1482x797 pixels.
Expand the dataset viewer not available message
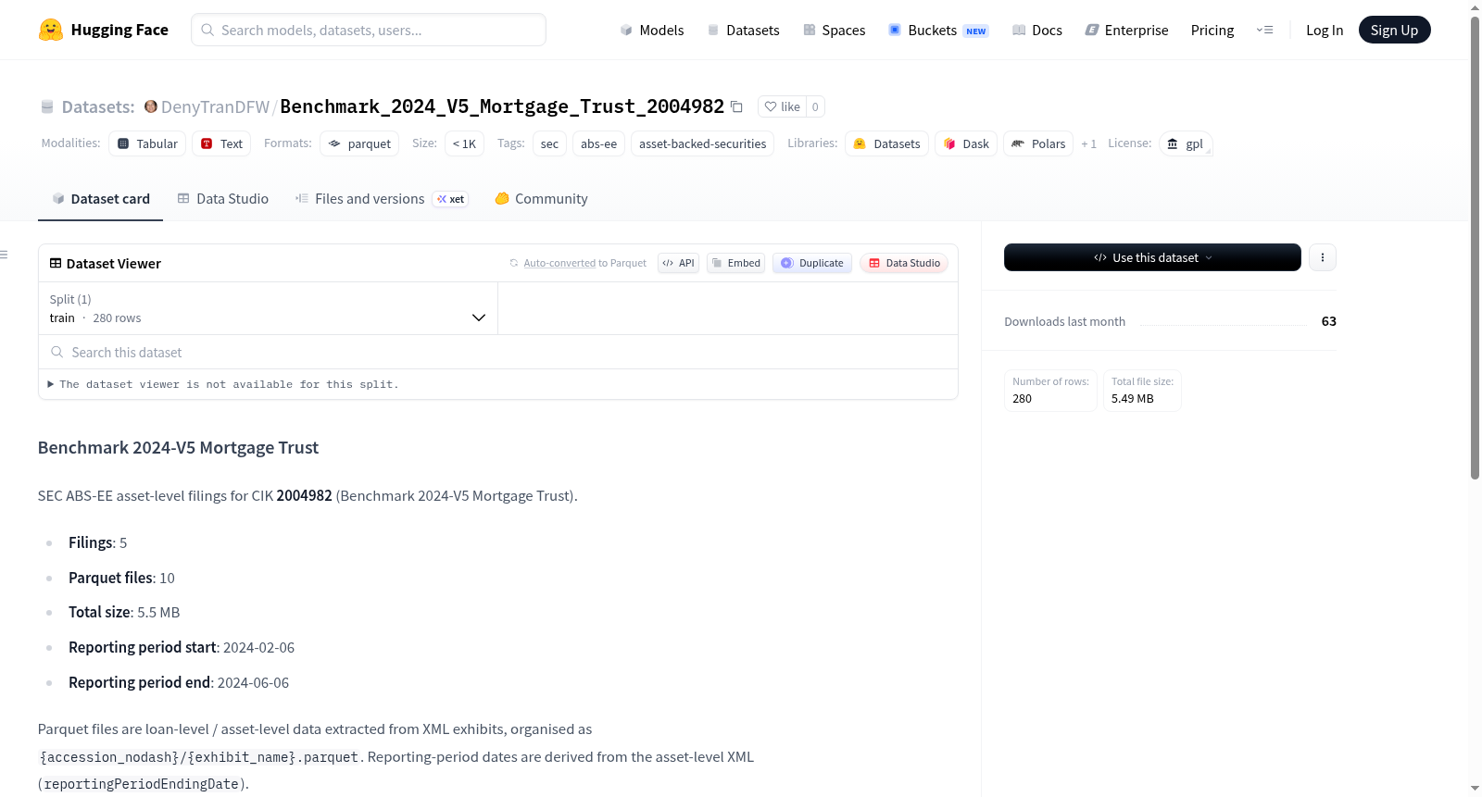(x=223, y=384)
